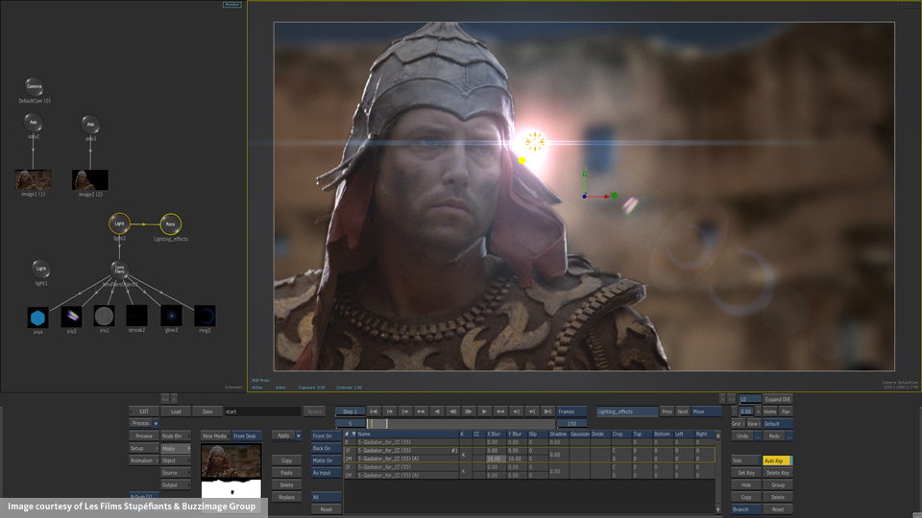The image size is (922, 518).
Task: Select the Camera node in the schematic
Action: click(x=35, y=86)
